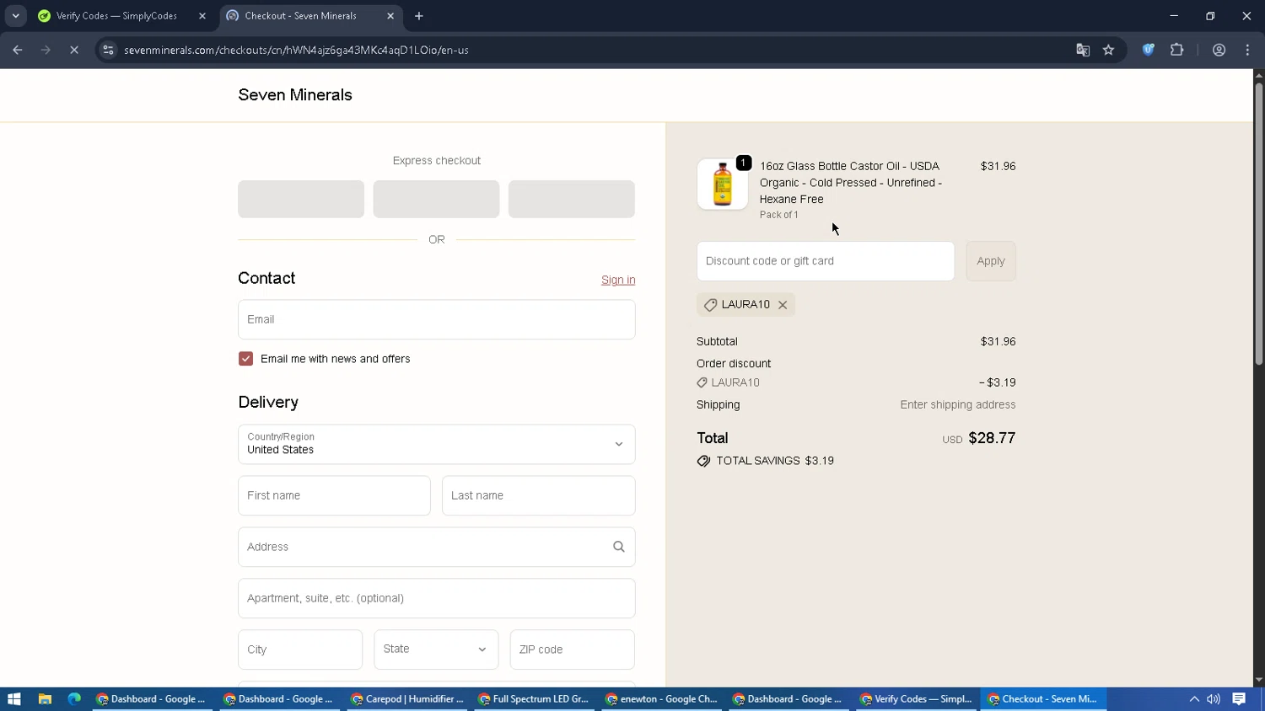
Task: Open File Explorer from taskbar
Action: (45, 699)
